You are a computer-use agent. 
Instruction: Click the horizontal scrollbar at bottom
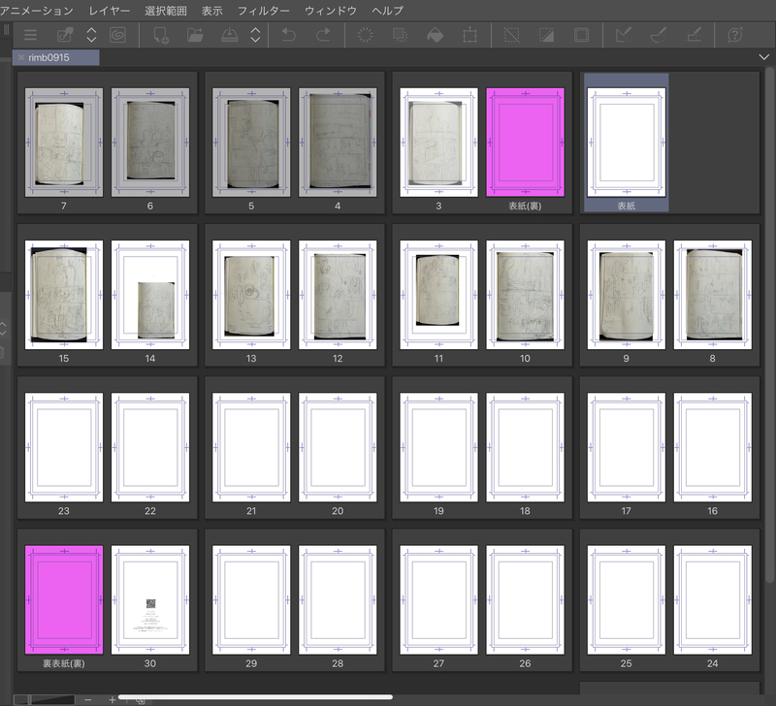point(255,697)
